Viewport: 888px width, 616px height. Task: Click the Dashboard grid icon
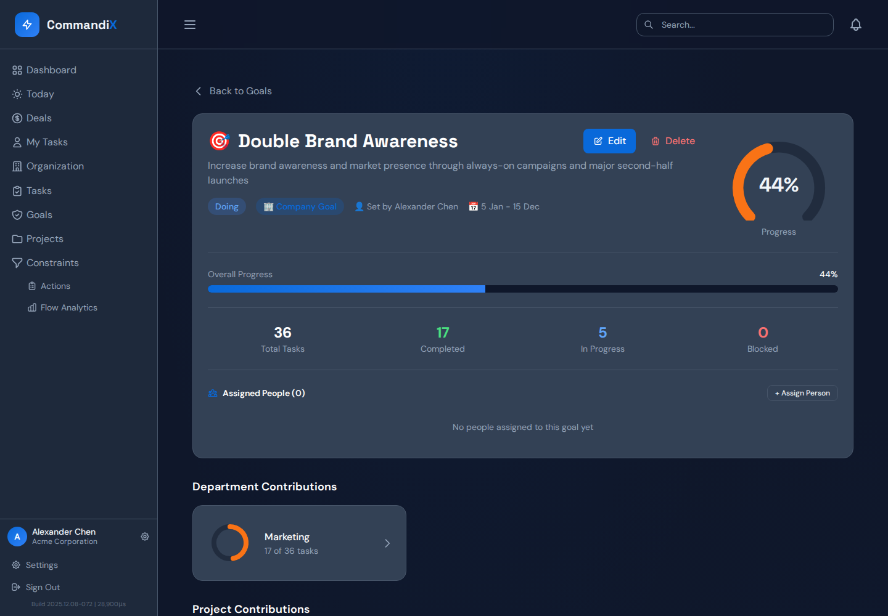click(17, 70)
